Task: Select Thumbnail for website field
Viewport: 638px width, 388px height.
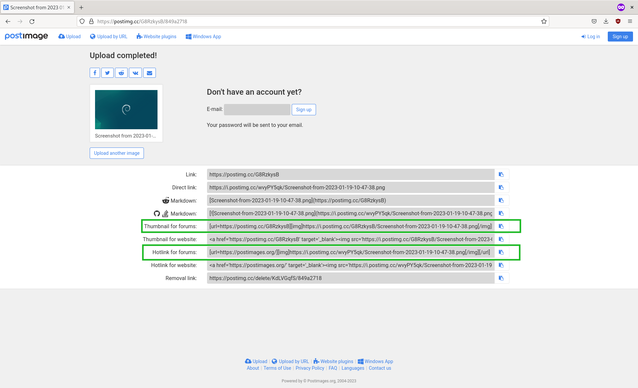Action: [351, 239]
